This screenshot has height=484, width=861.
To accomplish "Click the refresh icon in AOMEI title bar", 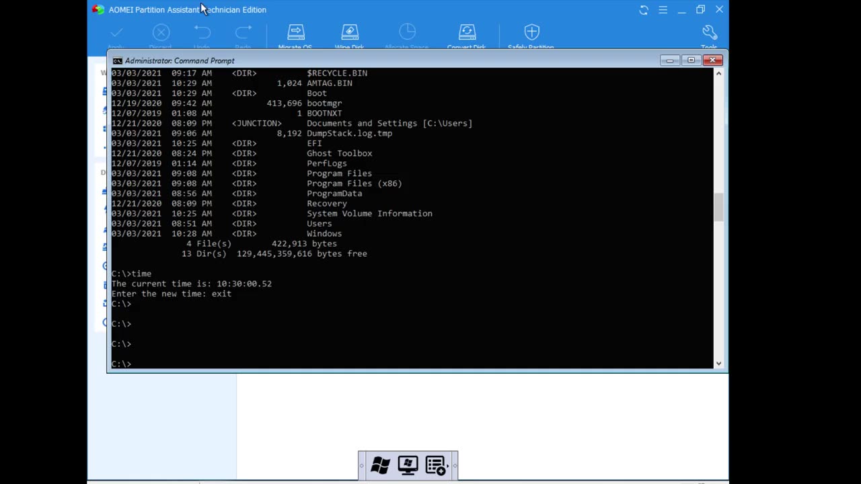I will (644, 9).
